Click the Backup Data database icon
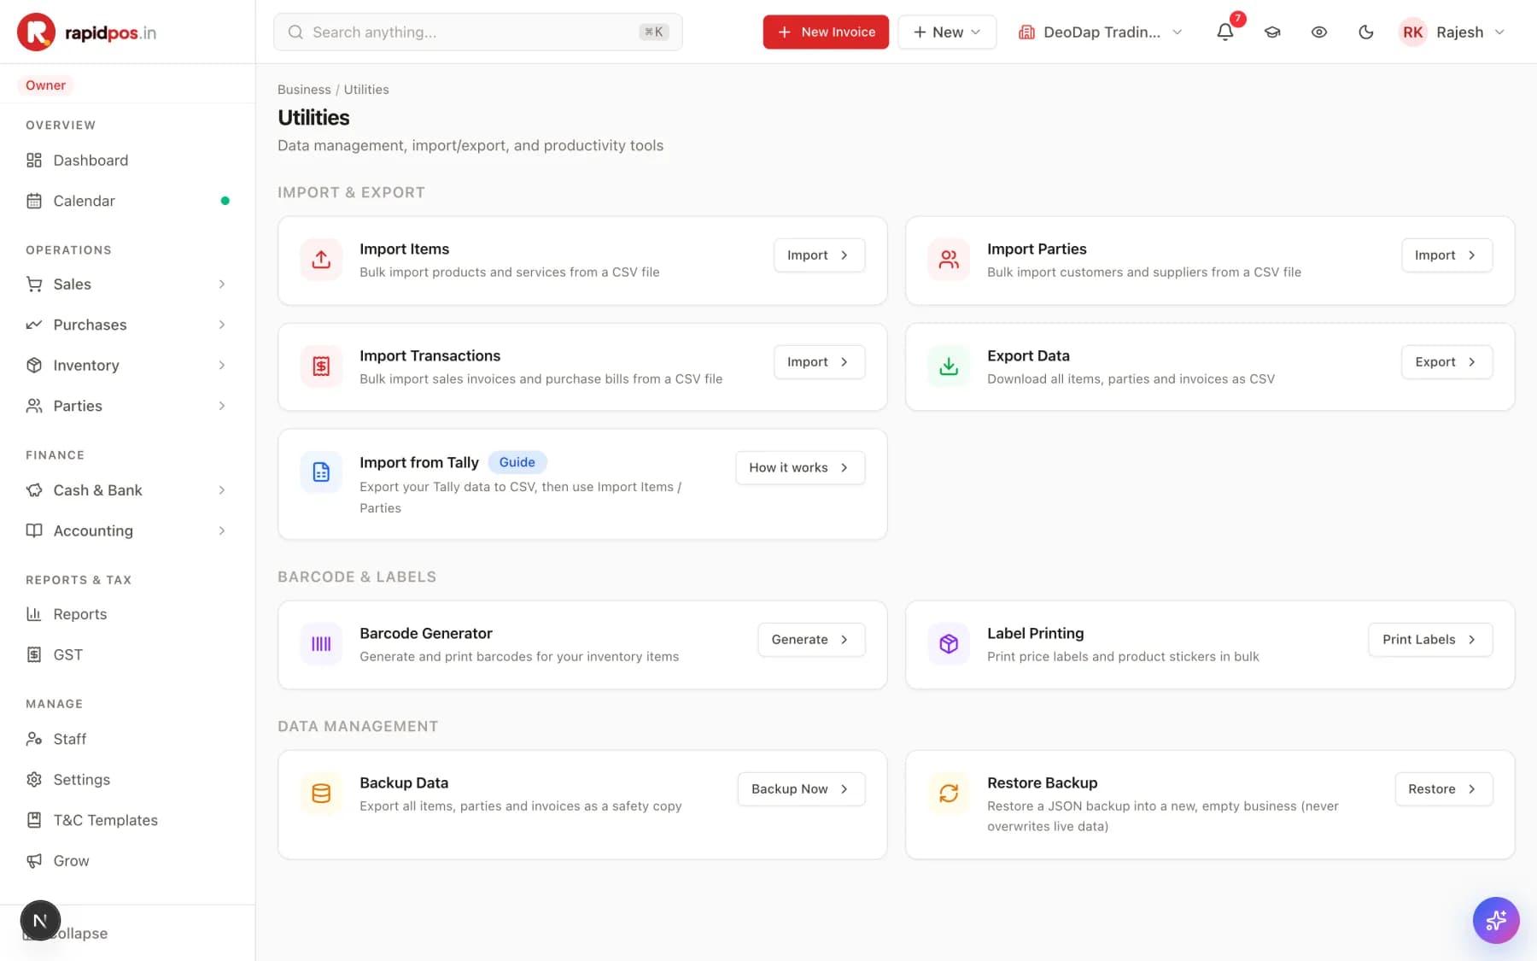 tap(321, 794)
